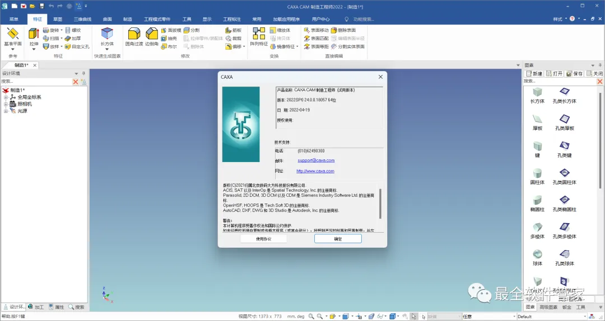
Task: Click the license text scrollbar in CAXA dialog
Action: click(x=380, y=204)
